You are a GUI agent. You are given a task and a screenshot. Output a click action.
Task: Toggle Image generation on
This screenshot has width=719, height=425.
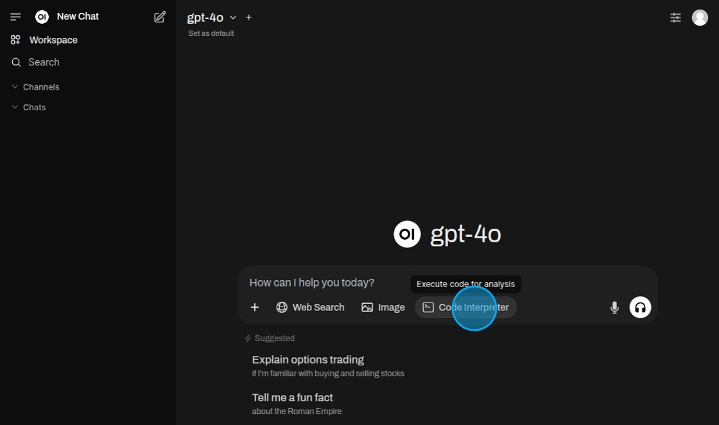[x=383, y=308]
